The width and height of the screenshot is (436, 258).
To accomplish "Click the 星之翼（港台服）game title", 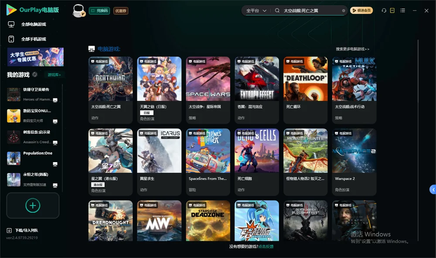I will point(105,179).
